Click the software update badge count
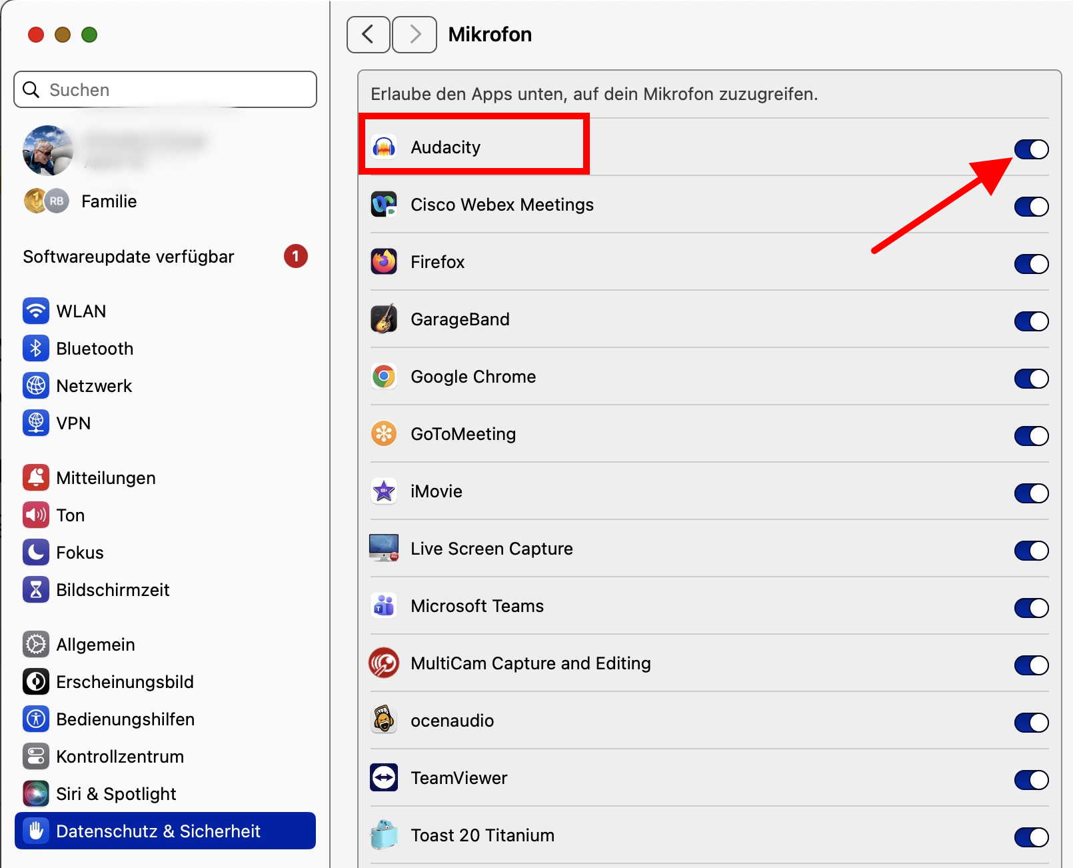 296,256
